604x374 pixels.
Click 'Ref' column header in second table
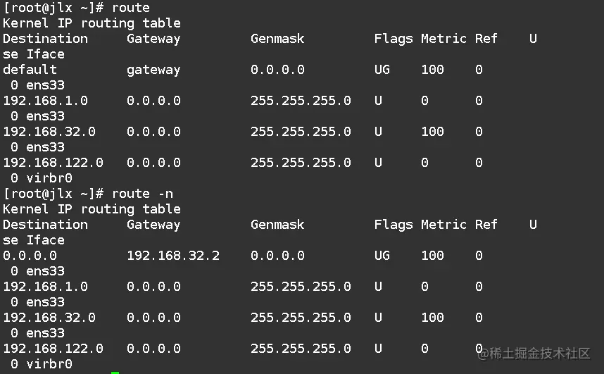pyautogui.click(x=486, y=225)
